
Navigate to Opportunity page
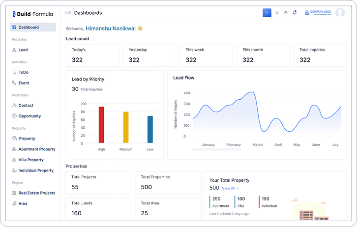pos(30,116)
